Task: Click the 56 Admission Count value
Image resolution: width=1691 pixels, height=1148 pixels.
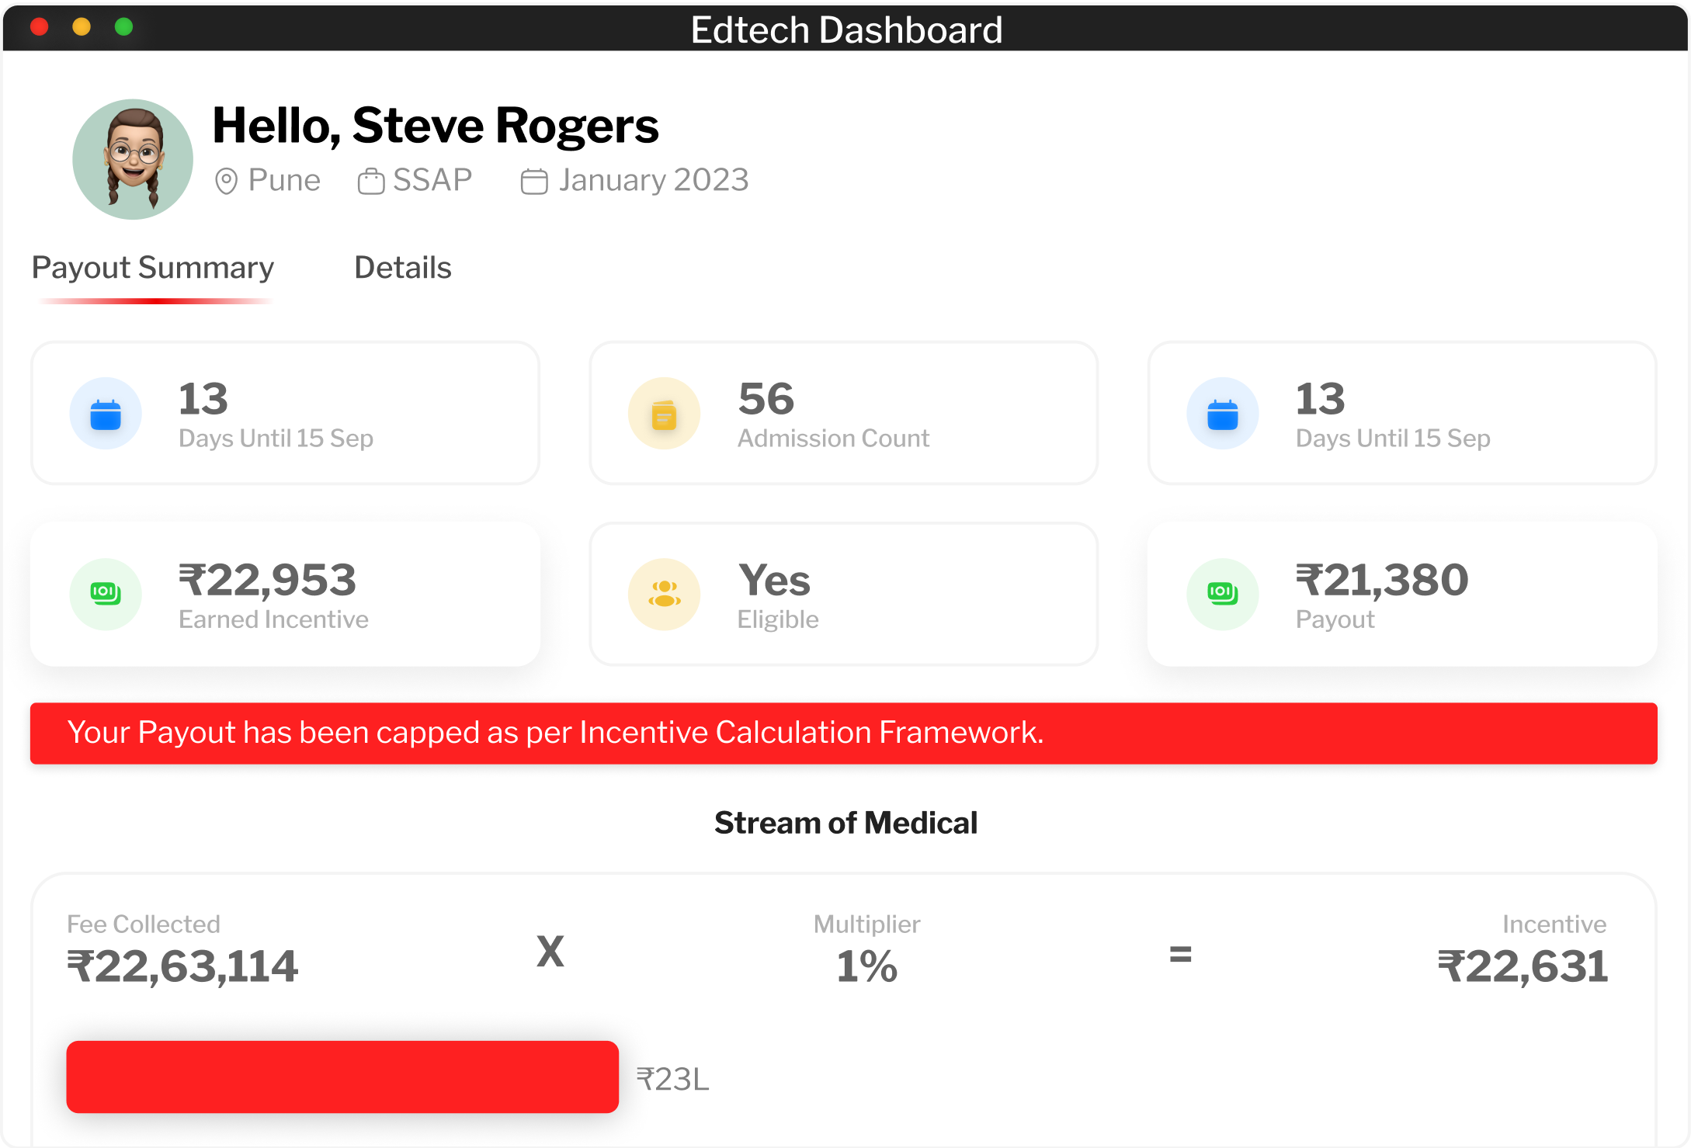Action: pos(766,399)
